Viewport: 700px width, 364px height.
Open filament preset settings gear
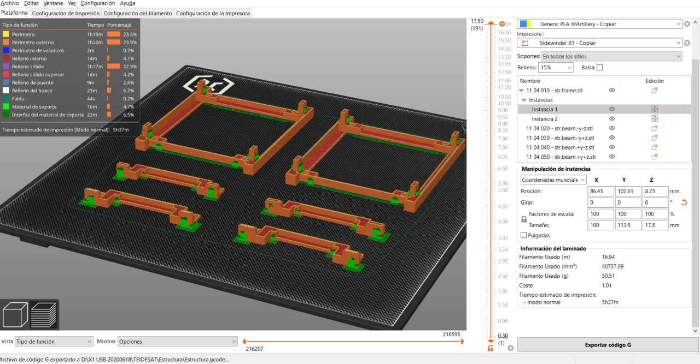687,24
